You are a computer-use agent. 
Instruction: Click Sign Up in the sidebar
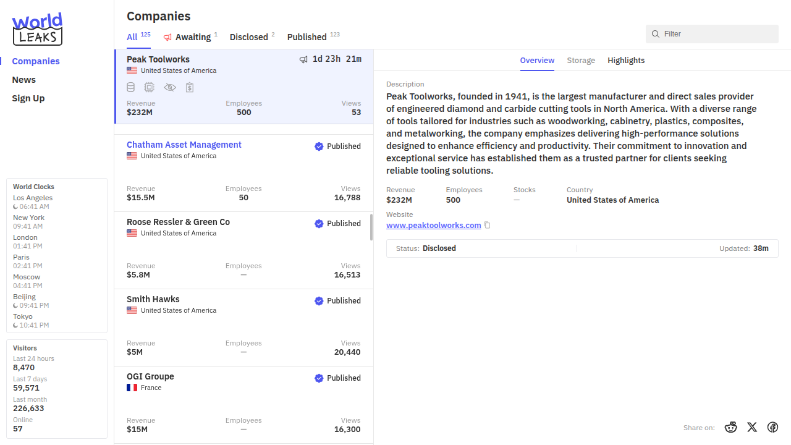(x=28, y=98)
